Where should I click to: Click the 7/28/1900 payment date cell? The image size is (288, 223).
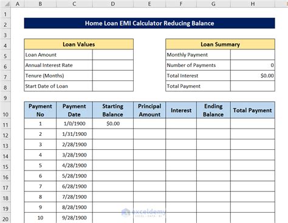pyautogui.click(x=74, y=197)
